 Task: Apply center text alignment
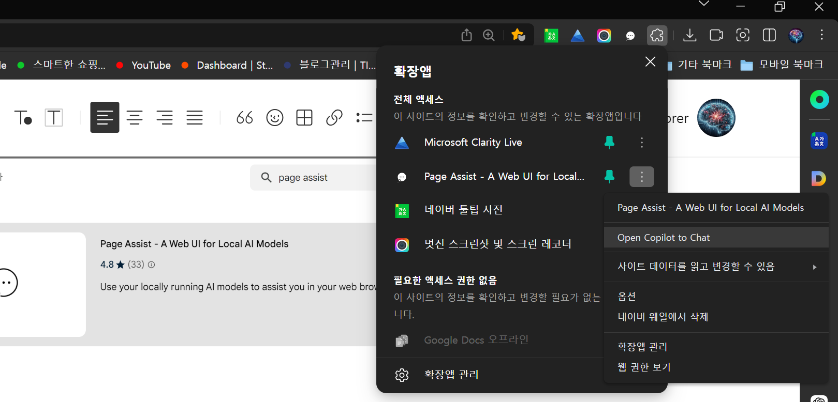pos(135,118)
